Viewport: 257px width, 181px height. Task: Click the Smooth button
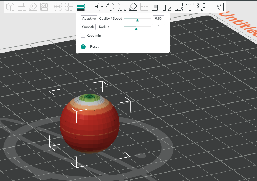point(88,27)
